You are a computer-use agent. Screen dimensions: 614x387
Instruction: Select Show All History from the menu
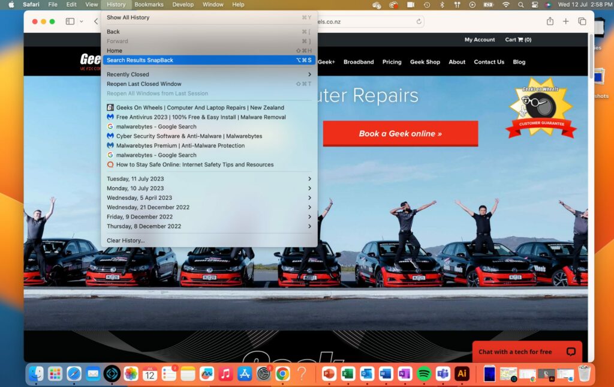(127, 19)
